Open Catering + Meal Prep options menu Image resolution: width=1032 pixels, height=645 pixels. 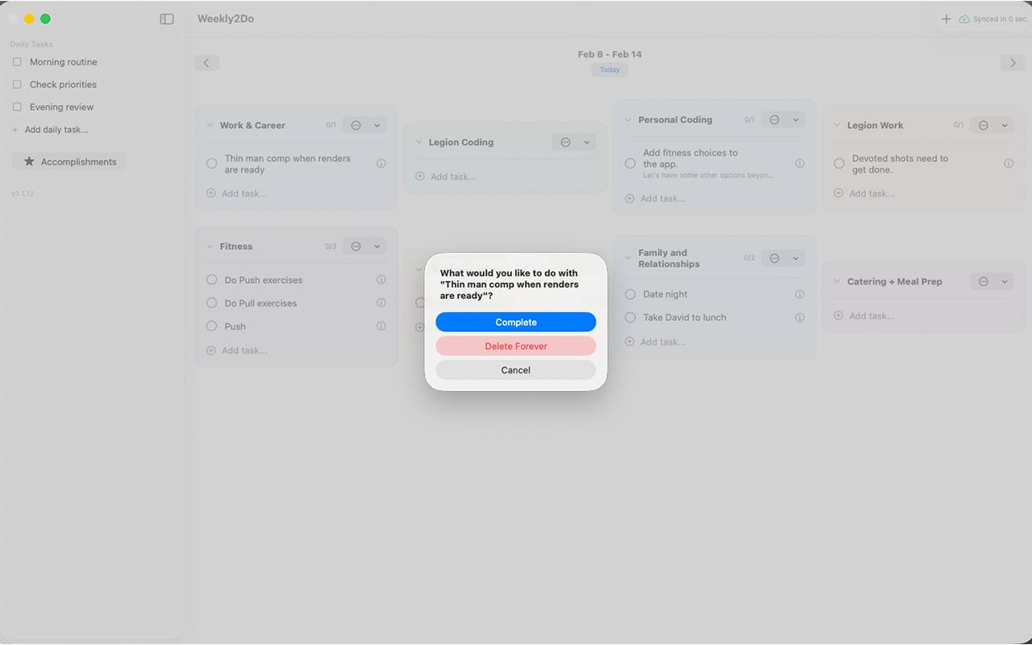[x=983, y=281]
